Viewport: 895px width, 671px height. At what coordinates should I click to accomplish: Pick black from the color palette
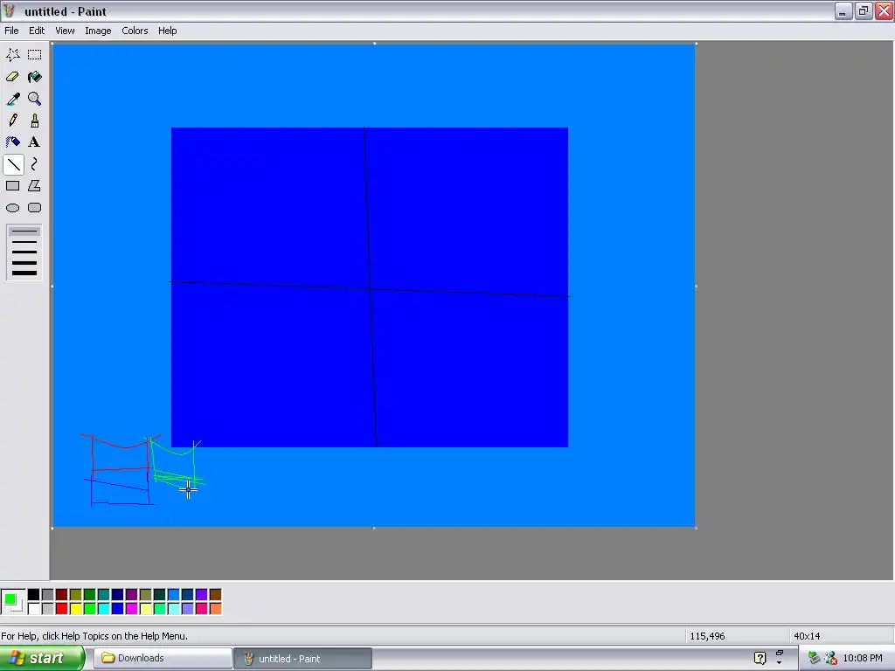coord(34,595)
